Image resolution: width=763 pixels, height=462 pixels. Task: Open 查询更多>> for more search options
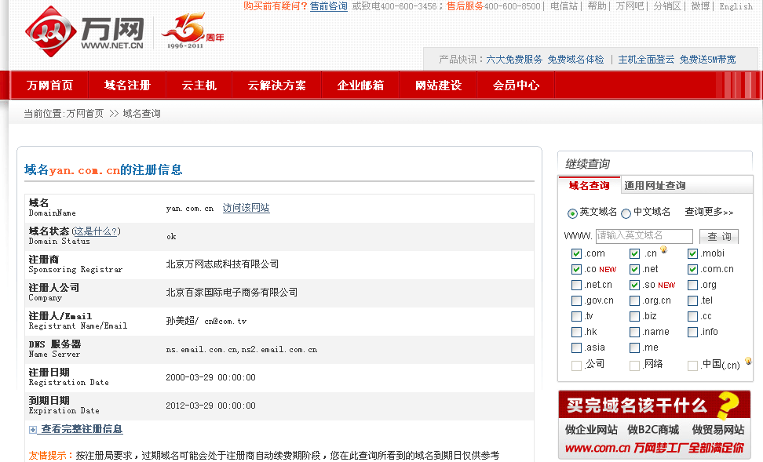(x=709, y=212)
